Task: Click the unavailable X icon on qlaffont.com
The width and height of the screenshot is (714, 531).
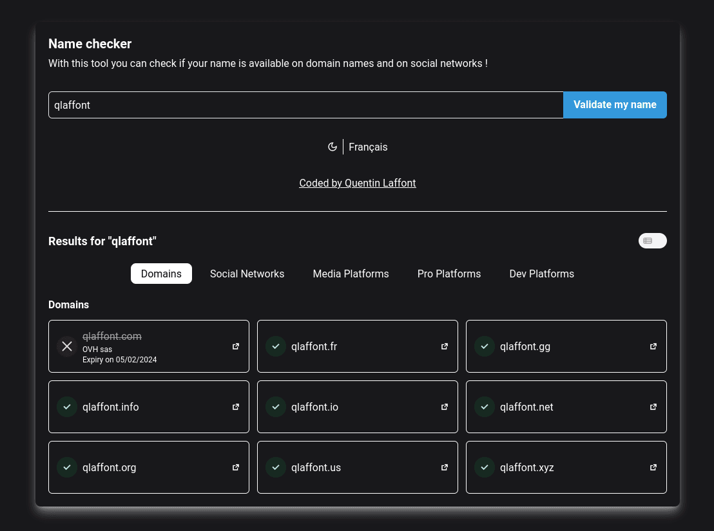Action: click(x=67, y=346)
